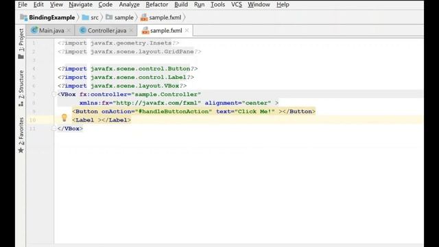
Task: Switch to the Controller.java tab
Action: [x=107, y=30]
